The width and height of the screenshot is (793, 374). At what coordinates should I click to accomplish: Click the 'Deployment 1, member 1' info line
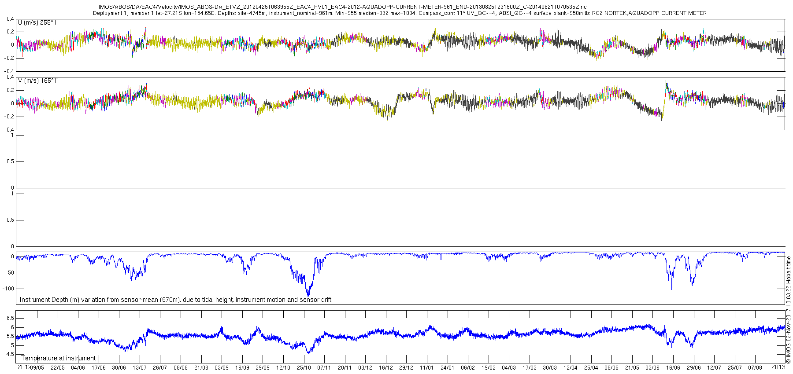pyautogui.click(x=400, y=13)
